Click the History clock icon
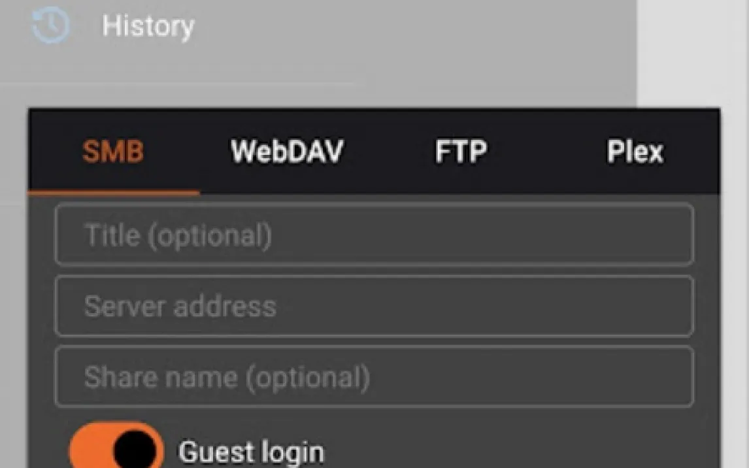This screenshot has height=468, width=749. tap(50, 27)
